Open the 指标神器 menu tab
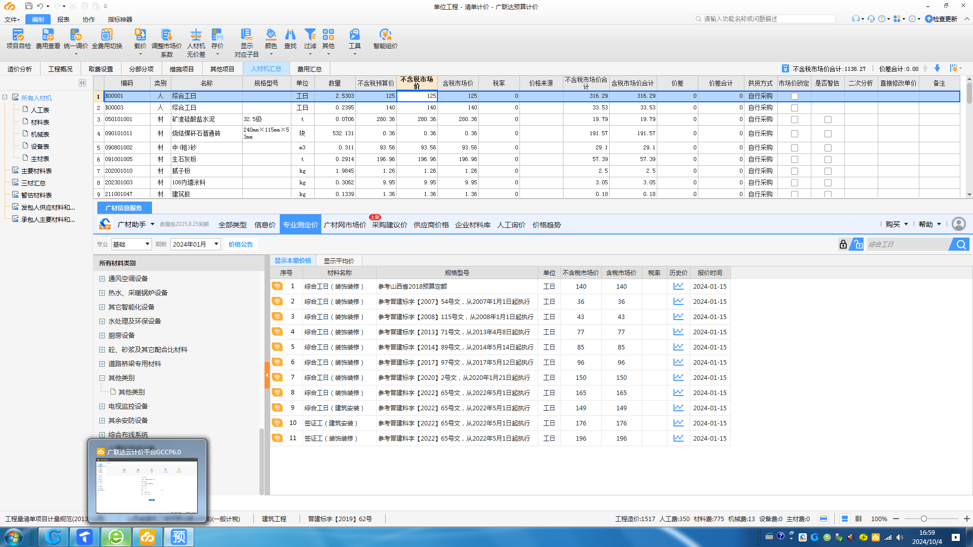Screen dimensions: 973x547 coord(120,19)
